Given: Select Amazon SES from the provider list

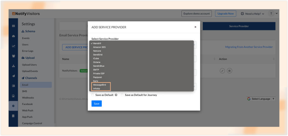Looking at the screenshot, I should pos(141,47).
